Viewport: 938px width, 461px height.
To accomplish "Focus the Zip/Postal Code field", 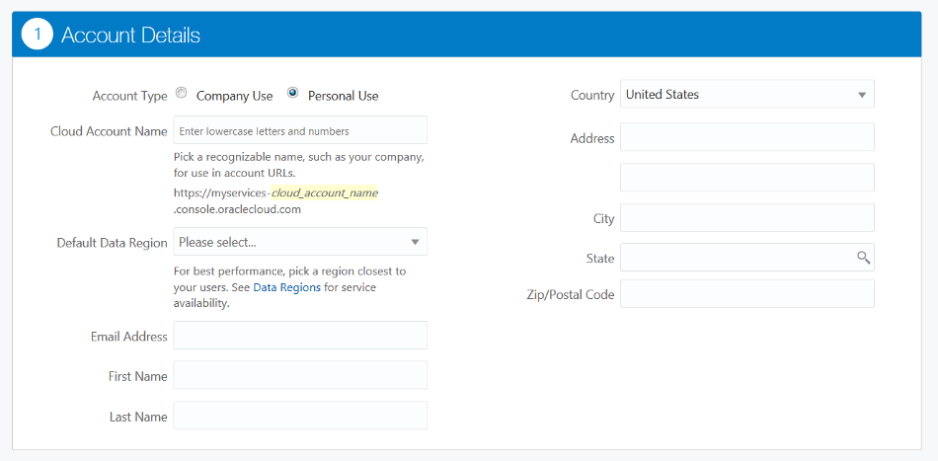I will tap(747, 293).
